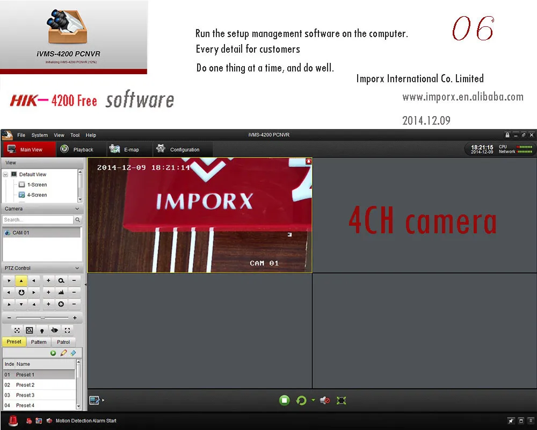Open the Tool menu
The image size is (537, 430).
click(75, 135)
